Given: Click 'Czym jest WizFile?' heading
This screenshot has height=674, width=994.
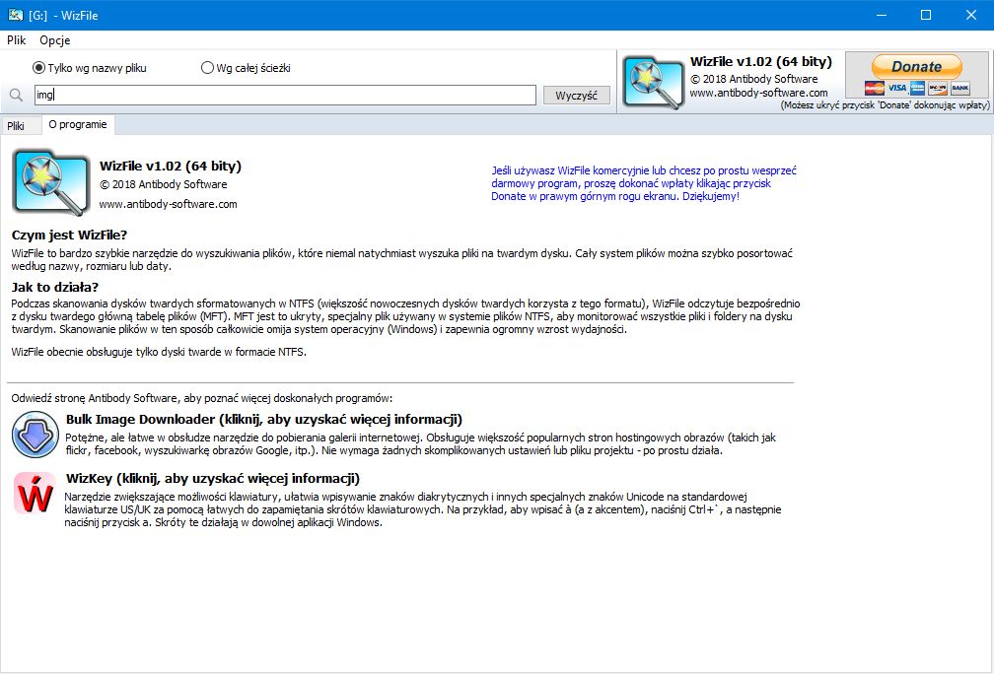Looking at the screenshot, I should (69, 235).
